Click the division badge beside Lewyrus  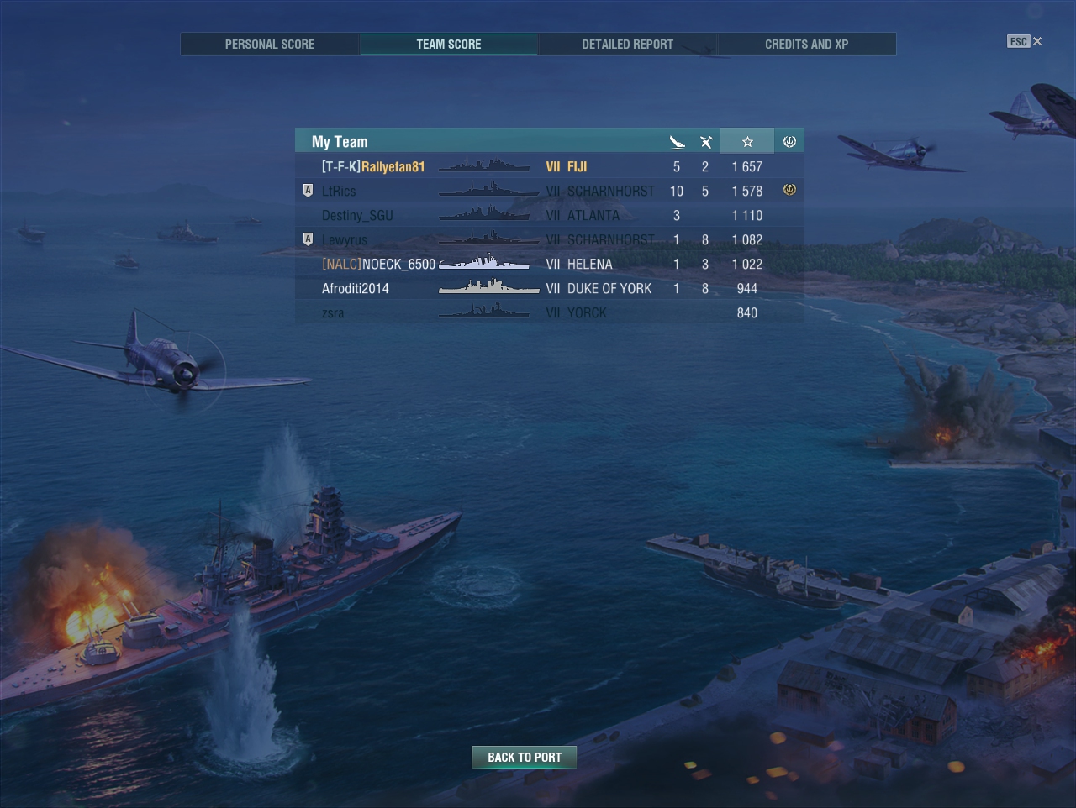click(x=308, y=239)
